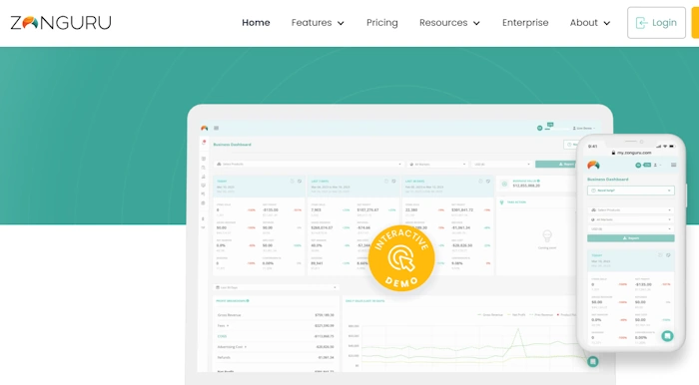Click the hamburger menu in laptop dashboard
Screen dimensions: 699x385
click(217, 129)
